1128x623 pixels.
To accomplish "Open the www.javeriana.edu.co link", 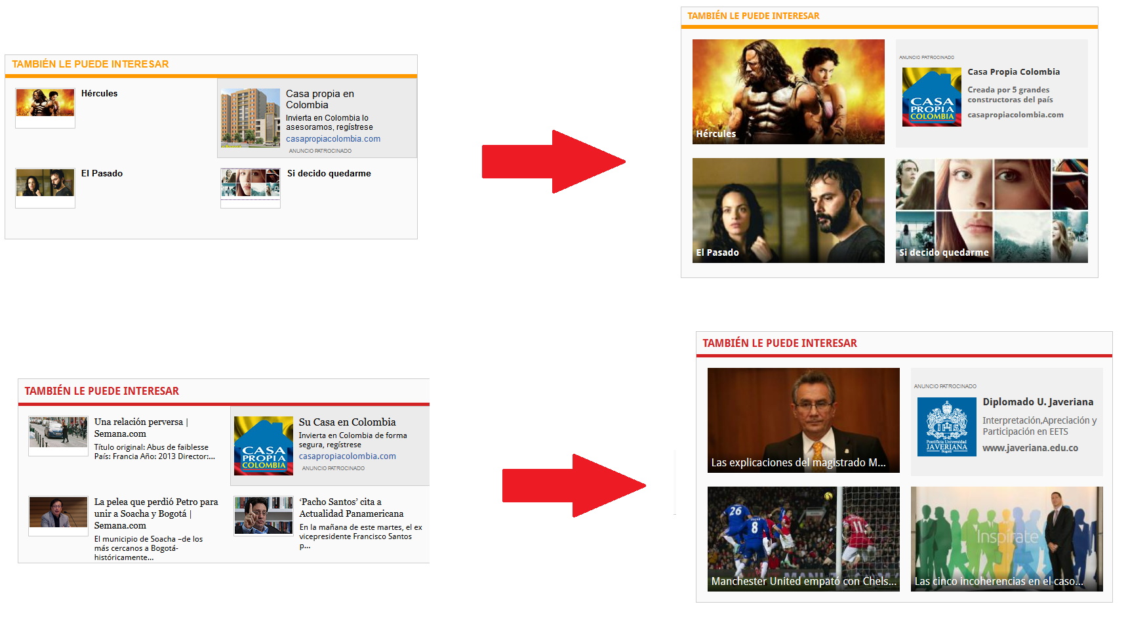I will (1030, 449).
